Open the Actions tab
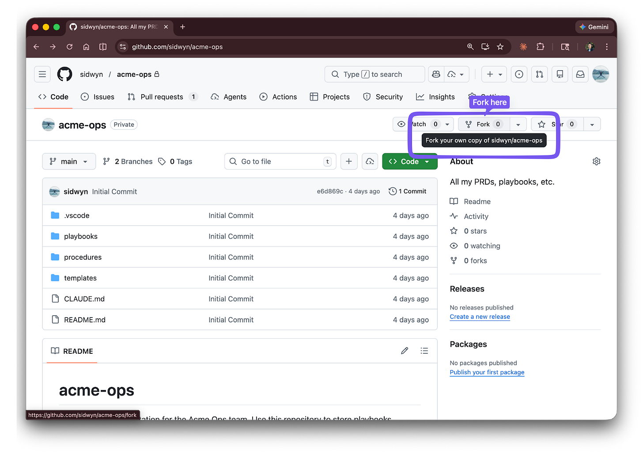This screenshot has width=643, height=454. [x=278, y=97]
